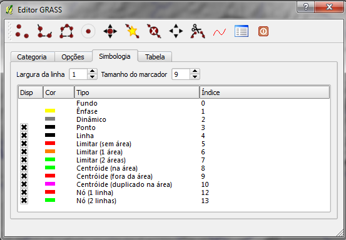Click the index value 10
This screenshot has width=346, height=240.
(x=205, y=184)
